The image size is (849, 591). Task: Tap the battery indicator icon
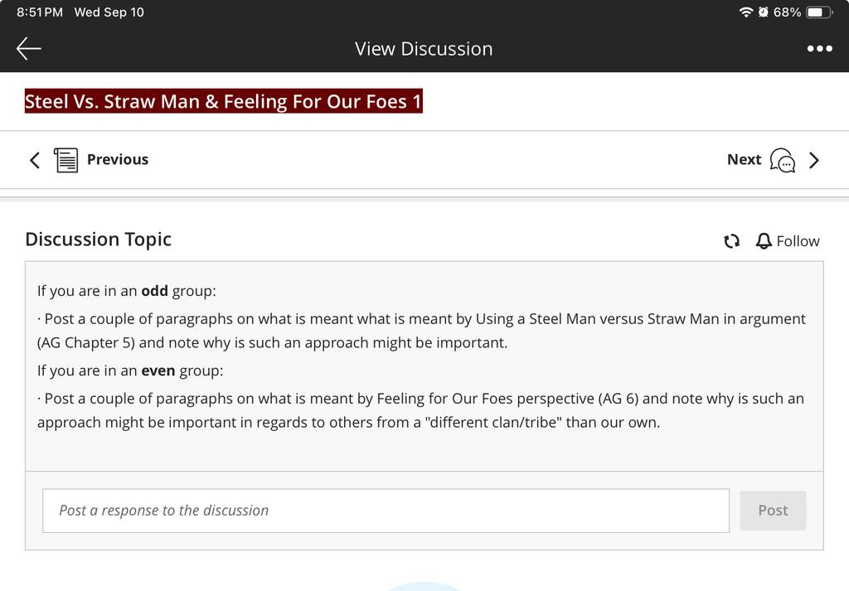point(819,12)
